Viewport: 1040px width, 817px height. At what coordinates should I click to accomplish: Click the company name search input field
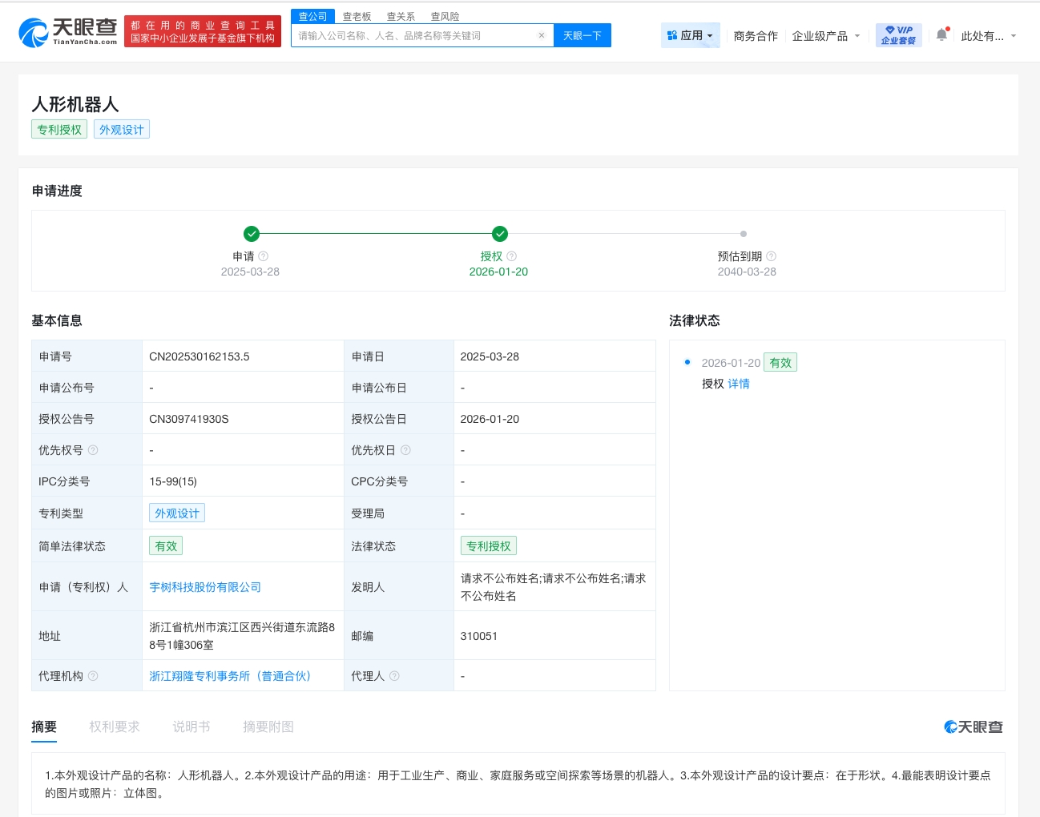point(413,35)
